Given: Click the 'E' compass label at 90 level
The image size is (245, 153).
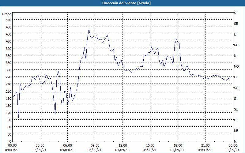Looking at the screenshot, I should coord(235,120).
